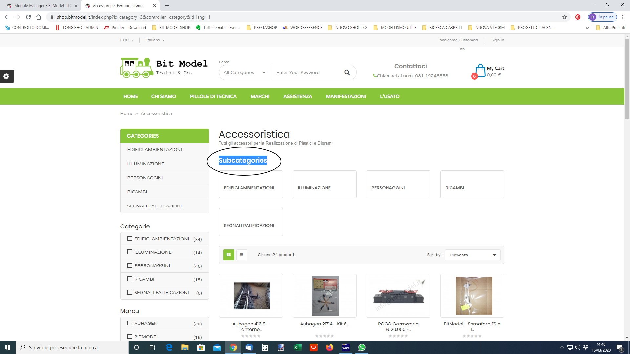Switch to grid view of products

229,255
